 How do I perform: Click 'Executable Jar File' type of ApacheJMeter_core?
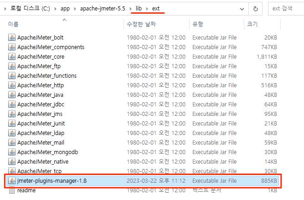[x=214, y=57]
